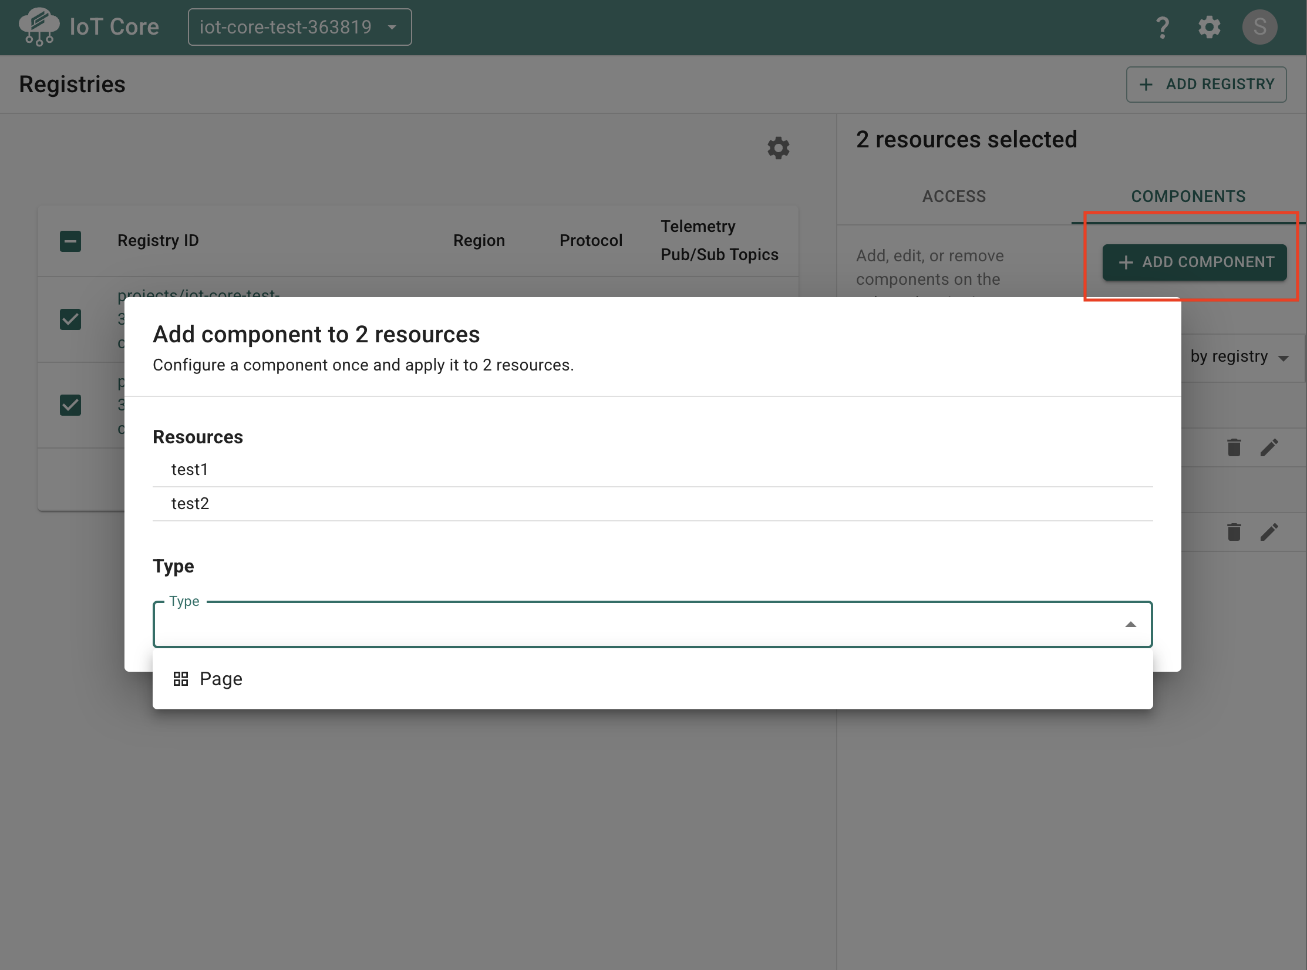Open settings gear in top bar

[x=1209, y=27]
